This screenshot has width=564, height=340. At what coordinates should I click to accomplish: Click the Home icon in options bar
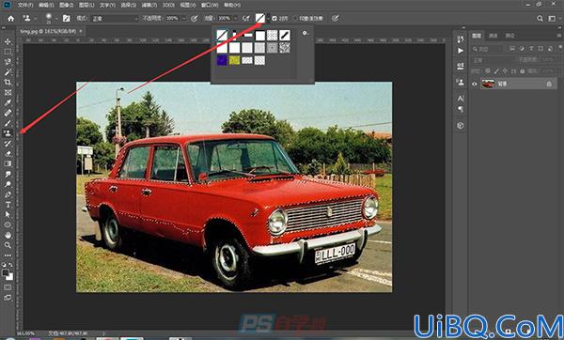coord(10,19)
